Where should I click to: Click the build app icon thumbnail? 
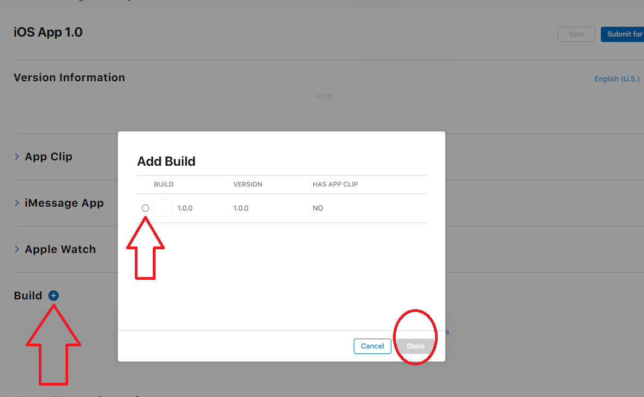(x=163, y=208)
